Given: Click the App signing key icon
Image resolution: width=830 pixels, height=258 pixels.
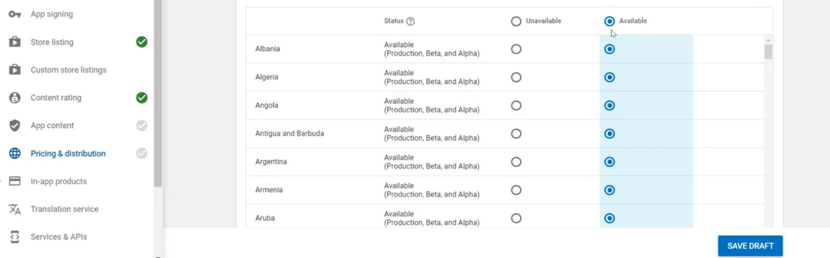Looking at the screenshot, I should [x=15, y=14].
